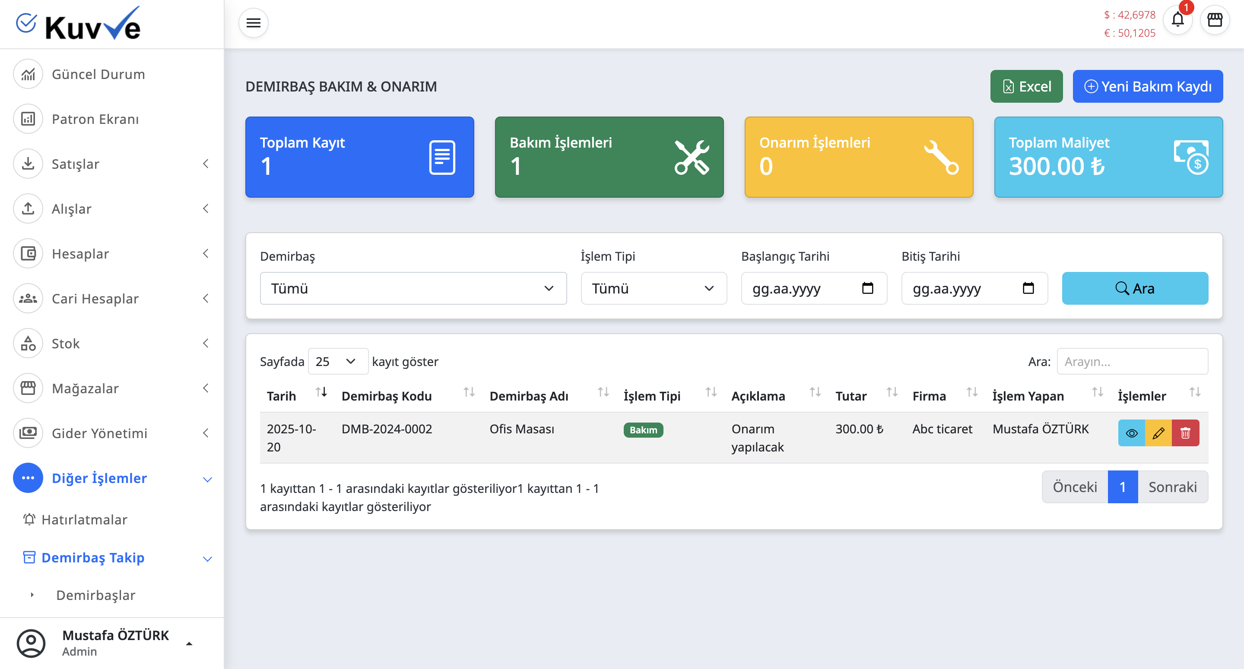
Task: Export table with Excel button
Action: pos(1026,86)
